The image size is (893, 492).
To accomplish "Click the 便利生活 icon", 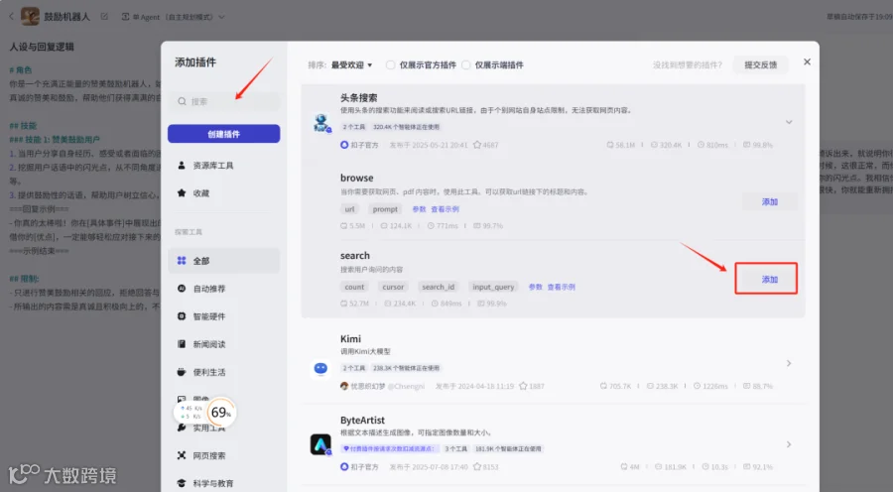I will 182,372.
